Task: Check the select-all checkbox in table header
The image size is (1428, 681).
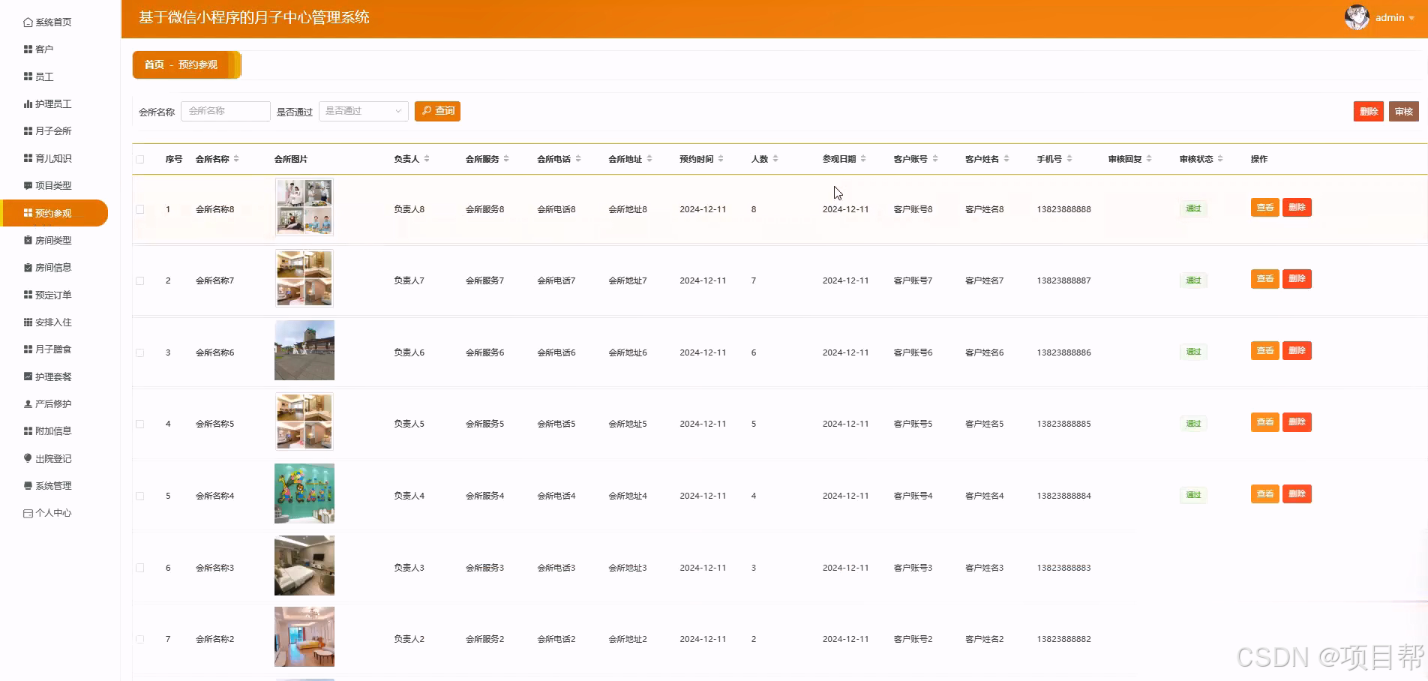Action: tap(139, 158)
